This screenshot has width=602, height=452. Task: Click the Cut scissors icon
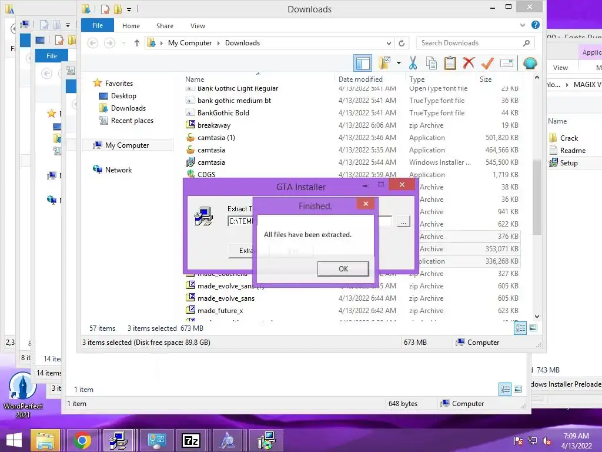pos(413,63)
